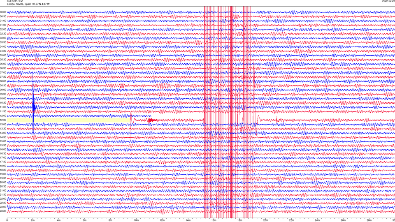The image size is (395, 222).
Task: Select the 06:00 trace label
Action: tap(3, 64)
